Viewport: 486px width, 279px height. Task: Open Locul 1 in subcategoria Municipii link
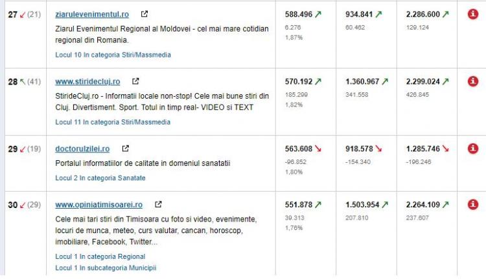coord(106,267)
